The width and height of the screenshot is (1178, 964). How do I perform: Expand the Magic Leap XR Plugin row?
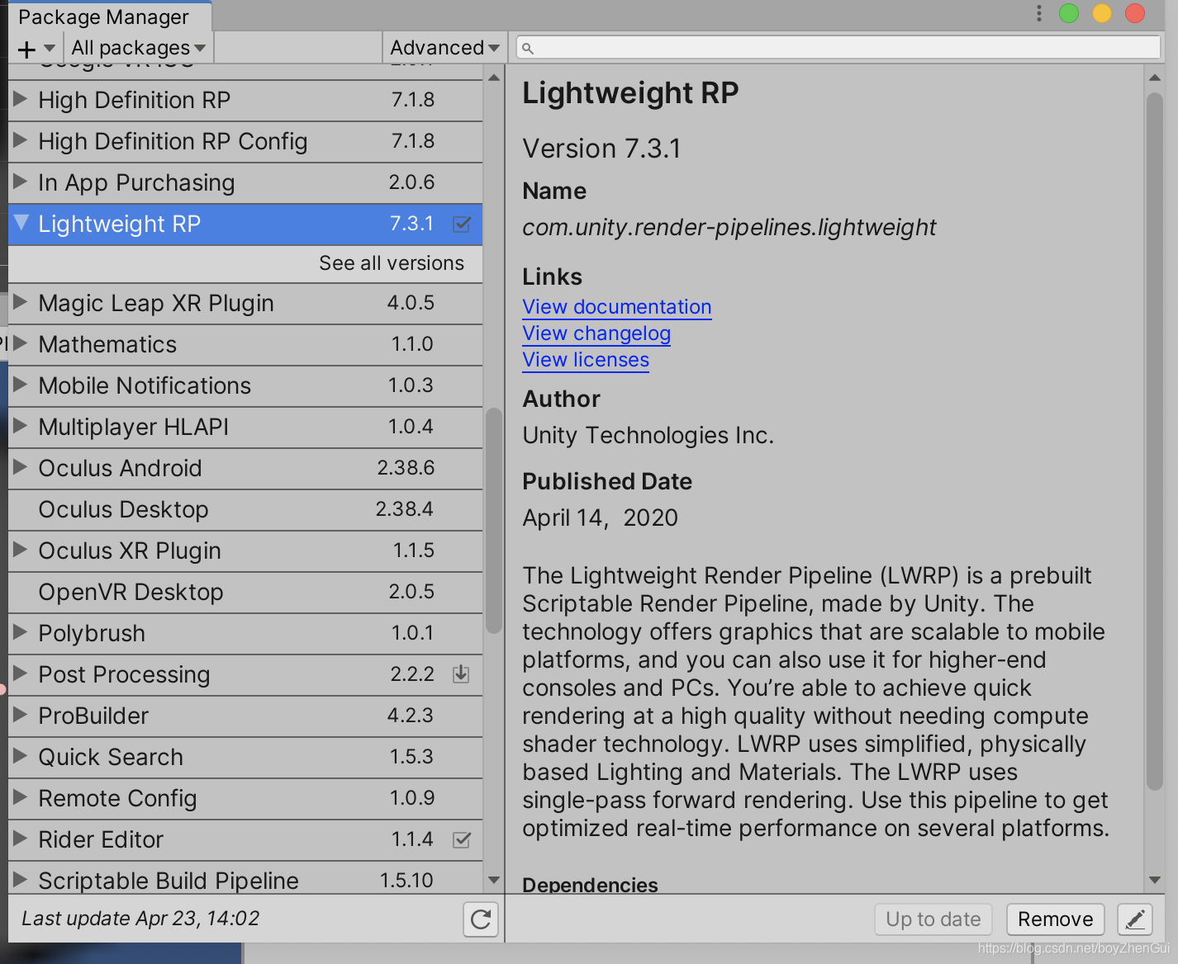pos(21,302)
